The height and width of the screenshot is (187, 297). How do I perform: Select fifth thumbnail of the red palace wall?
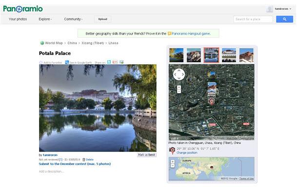click(x=246, y=55)
